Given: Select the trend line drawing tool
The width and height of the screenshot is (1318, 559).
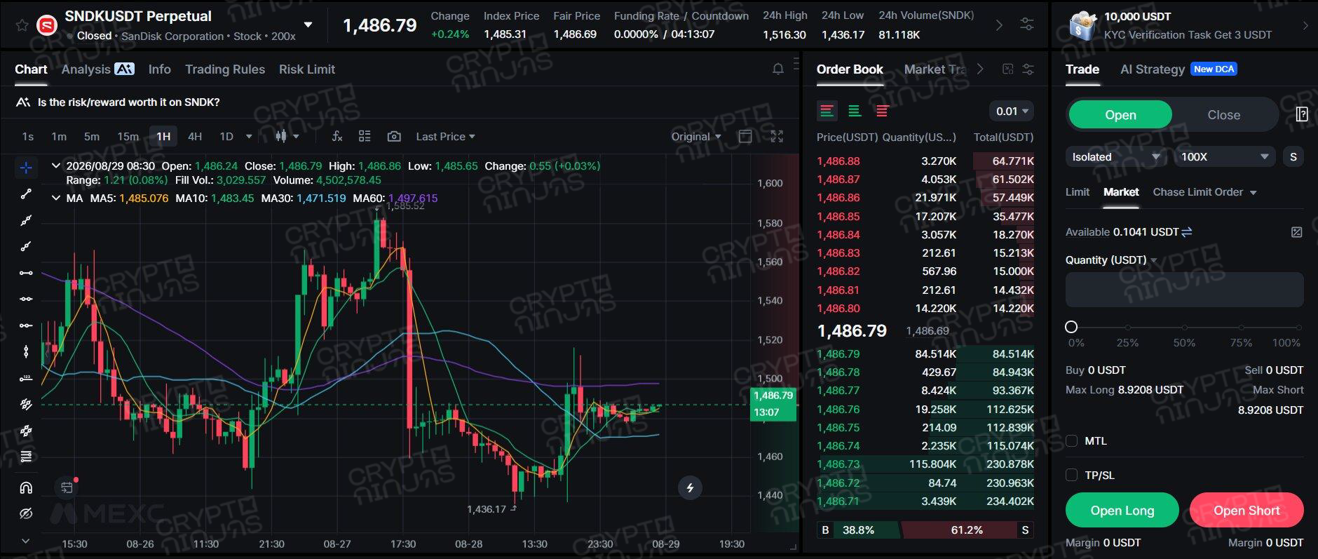Looking at the screenshot, I should [x=26, y=194].
